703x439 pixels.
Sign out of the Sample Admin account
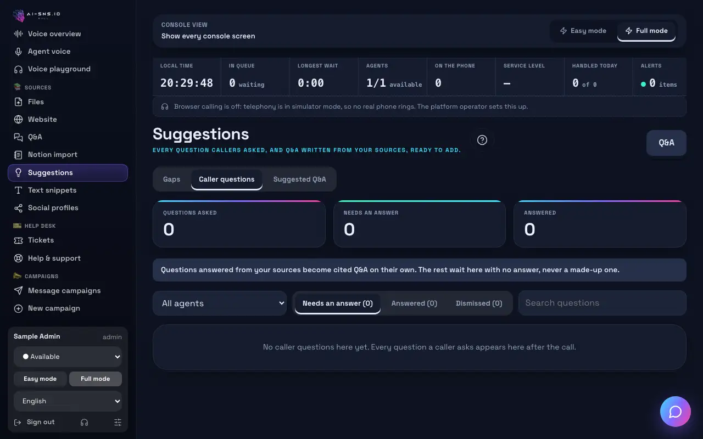pos(35,423)
